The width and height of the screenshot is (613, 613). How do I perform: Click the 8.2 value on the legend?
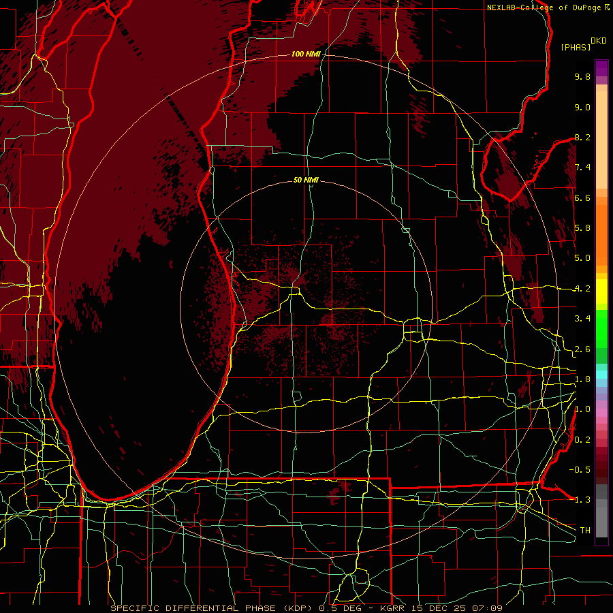tap(582, 138)
